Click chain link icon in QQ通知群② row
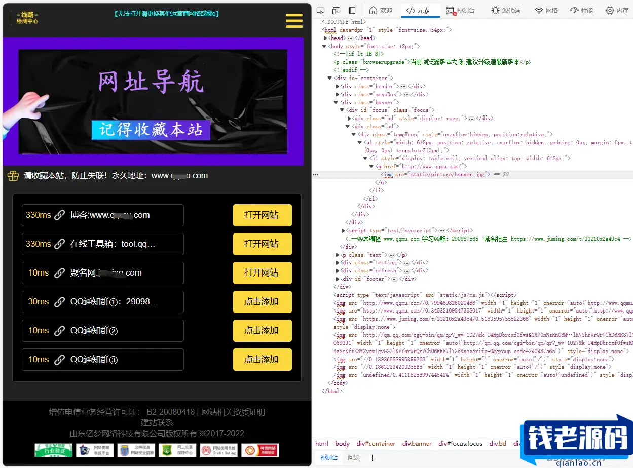 60,331
